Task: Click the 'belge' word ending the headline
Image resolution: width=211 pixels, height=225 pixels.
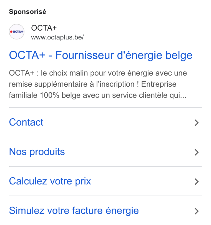Action: pyautogui.click(x=179, y=55)
